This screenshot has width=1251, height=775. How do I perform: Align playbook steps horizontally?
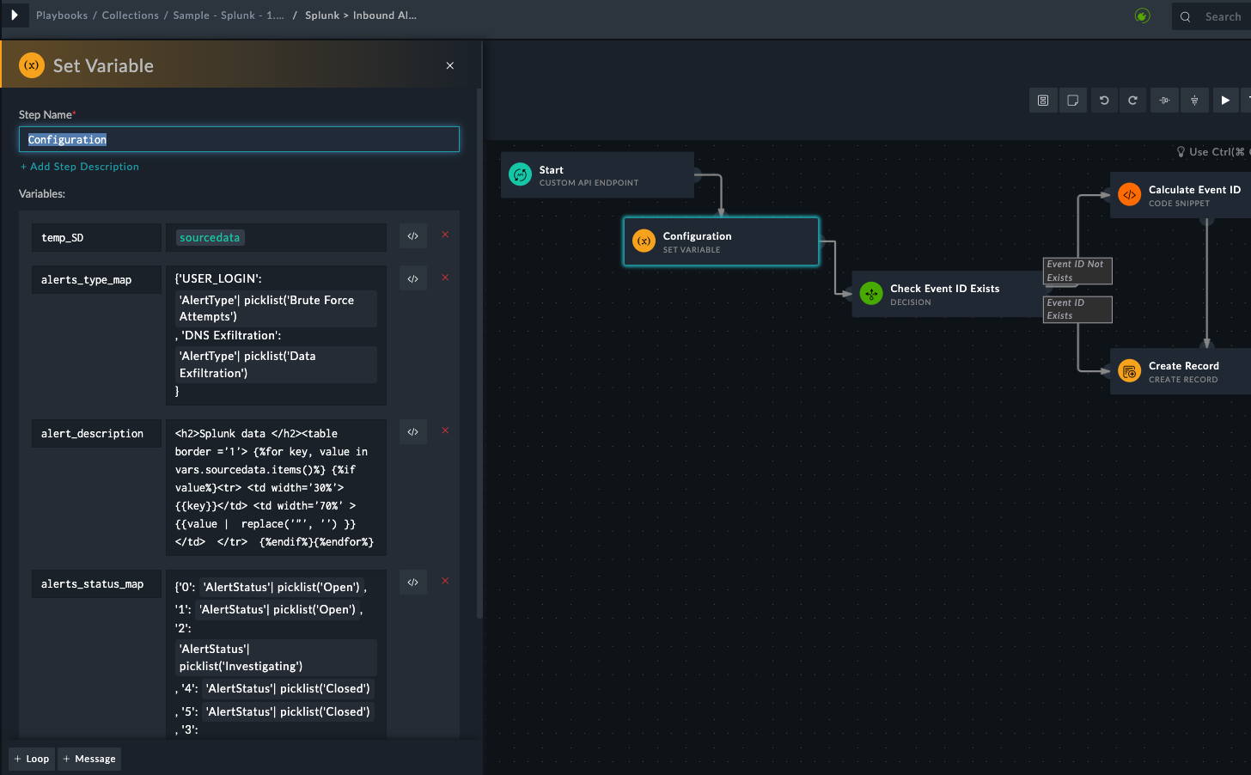1164,101
